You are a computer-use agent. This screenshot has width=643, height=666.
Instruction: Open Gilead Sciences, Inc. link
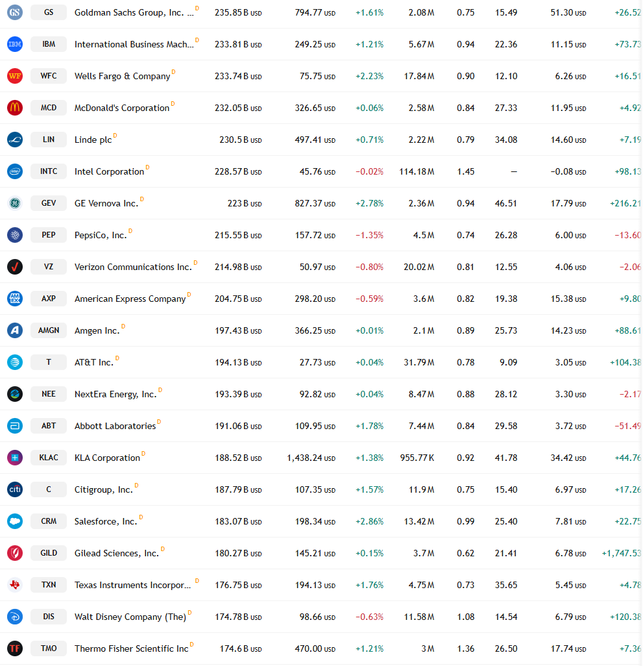click(x=117, y=554)
